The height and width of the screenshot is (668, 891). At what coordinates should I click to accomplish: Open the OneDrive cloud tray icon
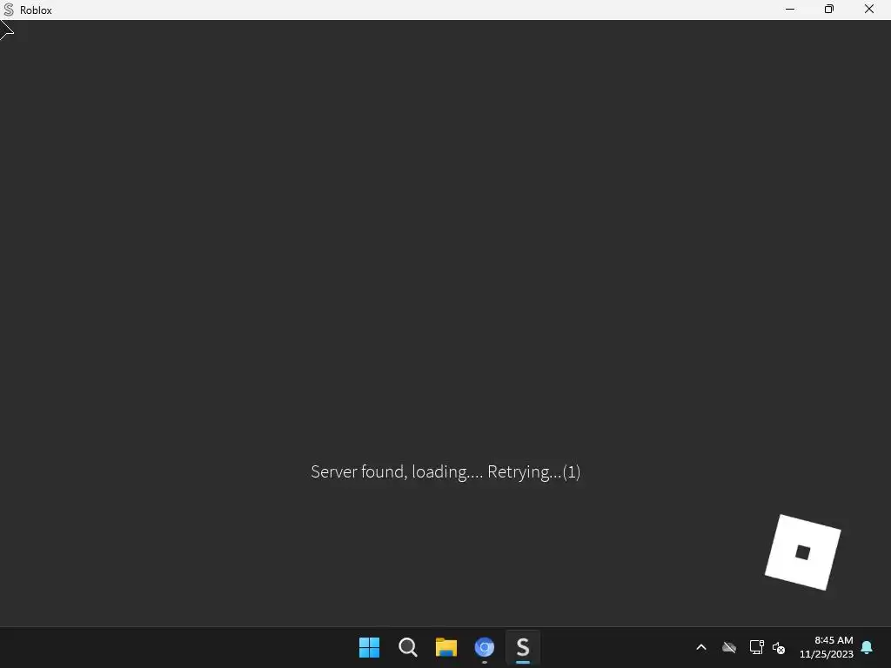tap(729, 647)
